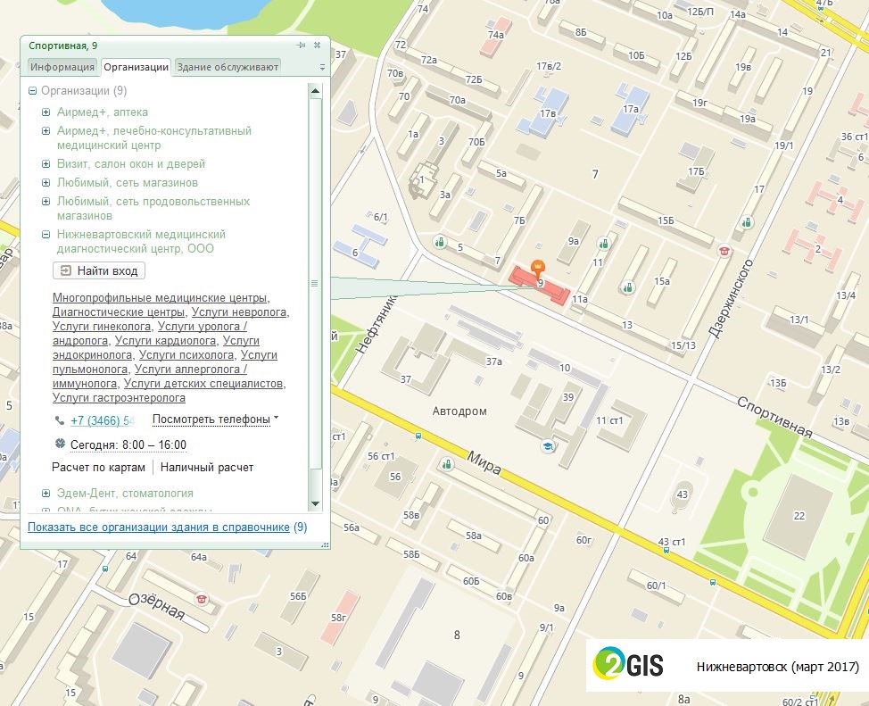Click the orange marker pin on building 9
Viewport: 869px width, 706px height.
[538, 269]
